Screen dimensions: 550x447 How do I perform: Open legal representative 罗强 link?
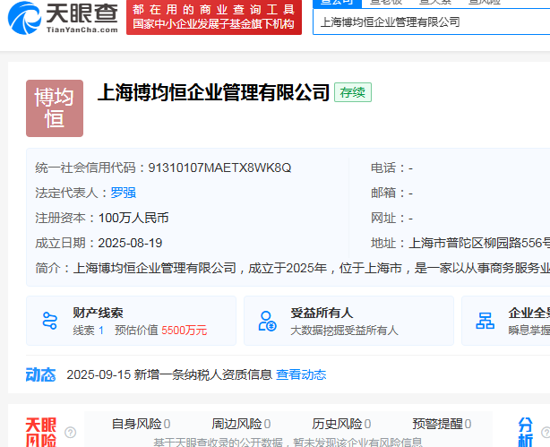pyautogui.click(x=123, y=193)
